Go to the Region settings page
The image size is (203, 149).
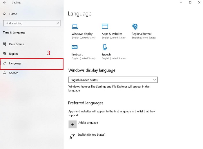coord(13,54)
